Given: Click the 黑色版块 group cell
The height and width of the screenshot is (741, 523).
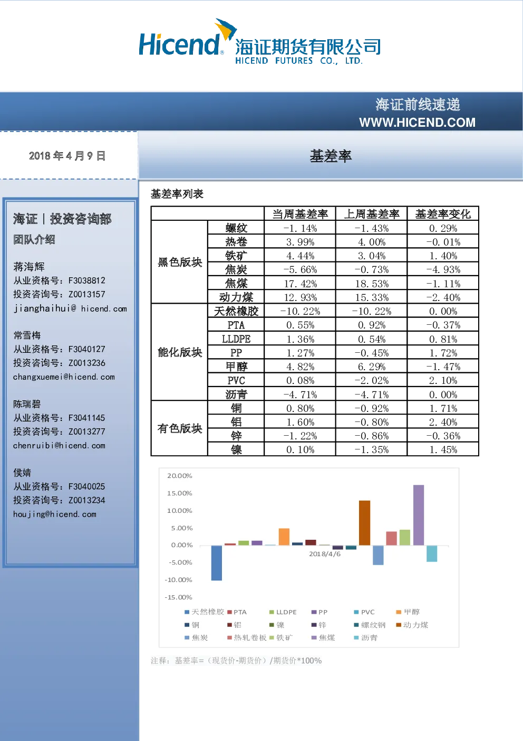Looking at the screenshot, I should (x=180, y=262).
